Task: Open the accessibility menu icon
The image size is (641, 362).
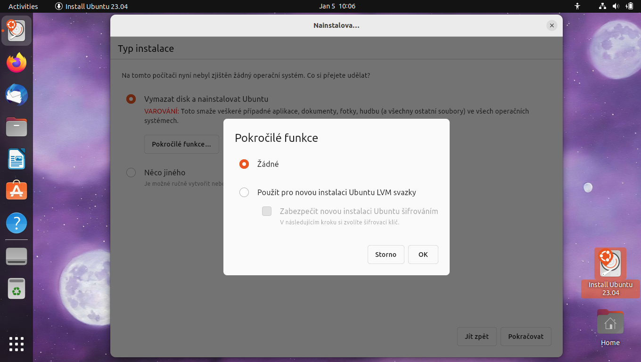Action: pyautogui.click(x=577, y=7)
